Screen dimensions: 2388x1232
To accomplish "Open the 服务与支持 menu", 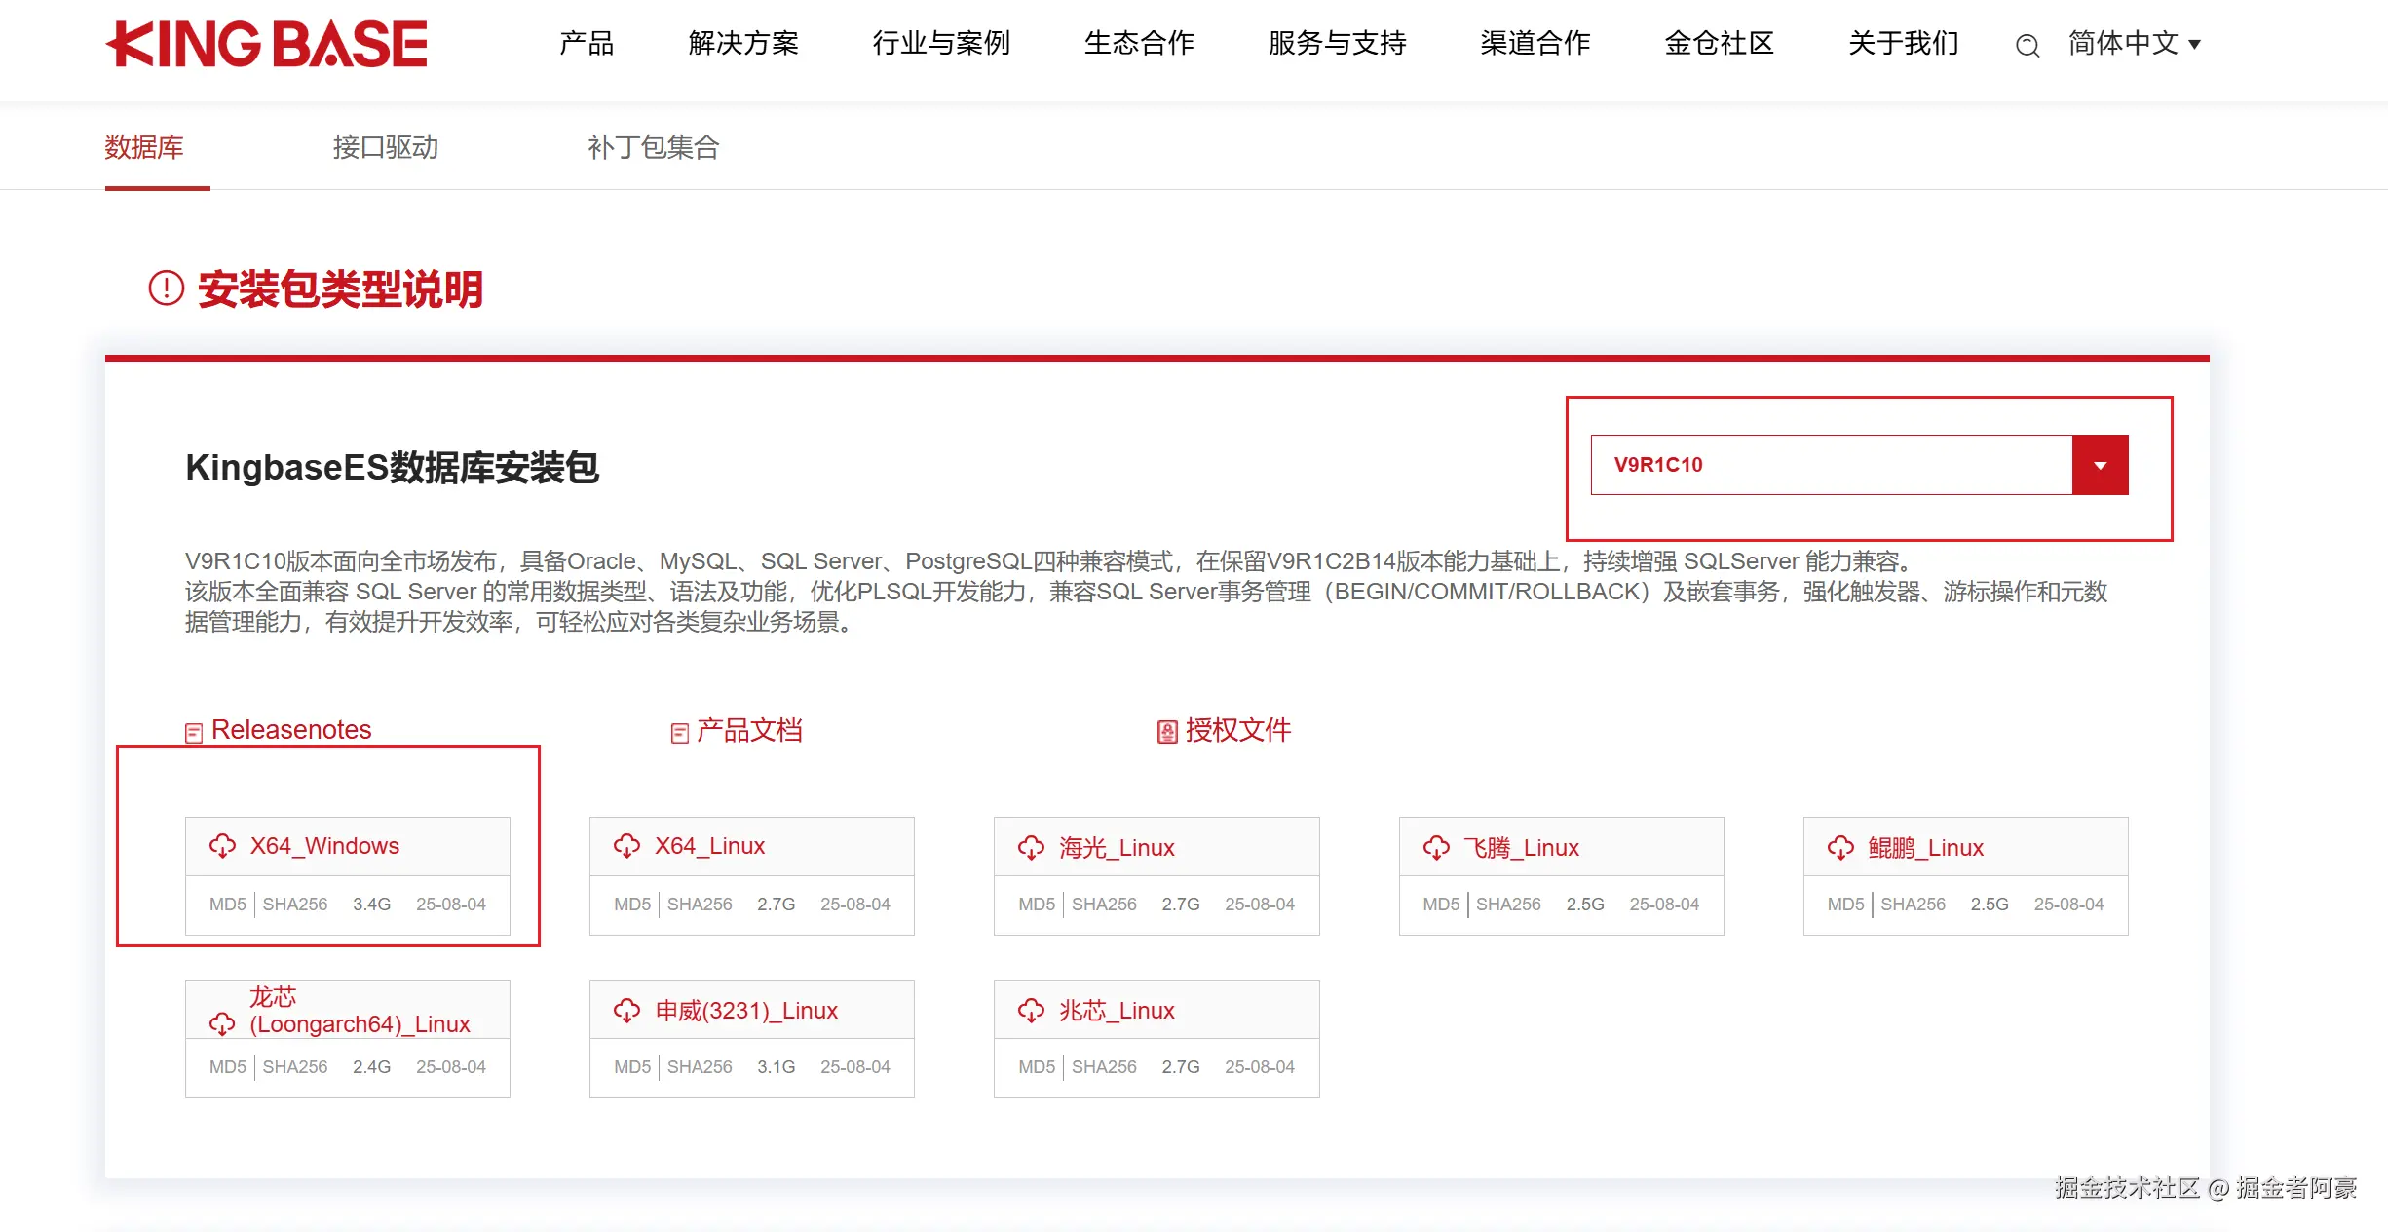I will [1338, 44].
